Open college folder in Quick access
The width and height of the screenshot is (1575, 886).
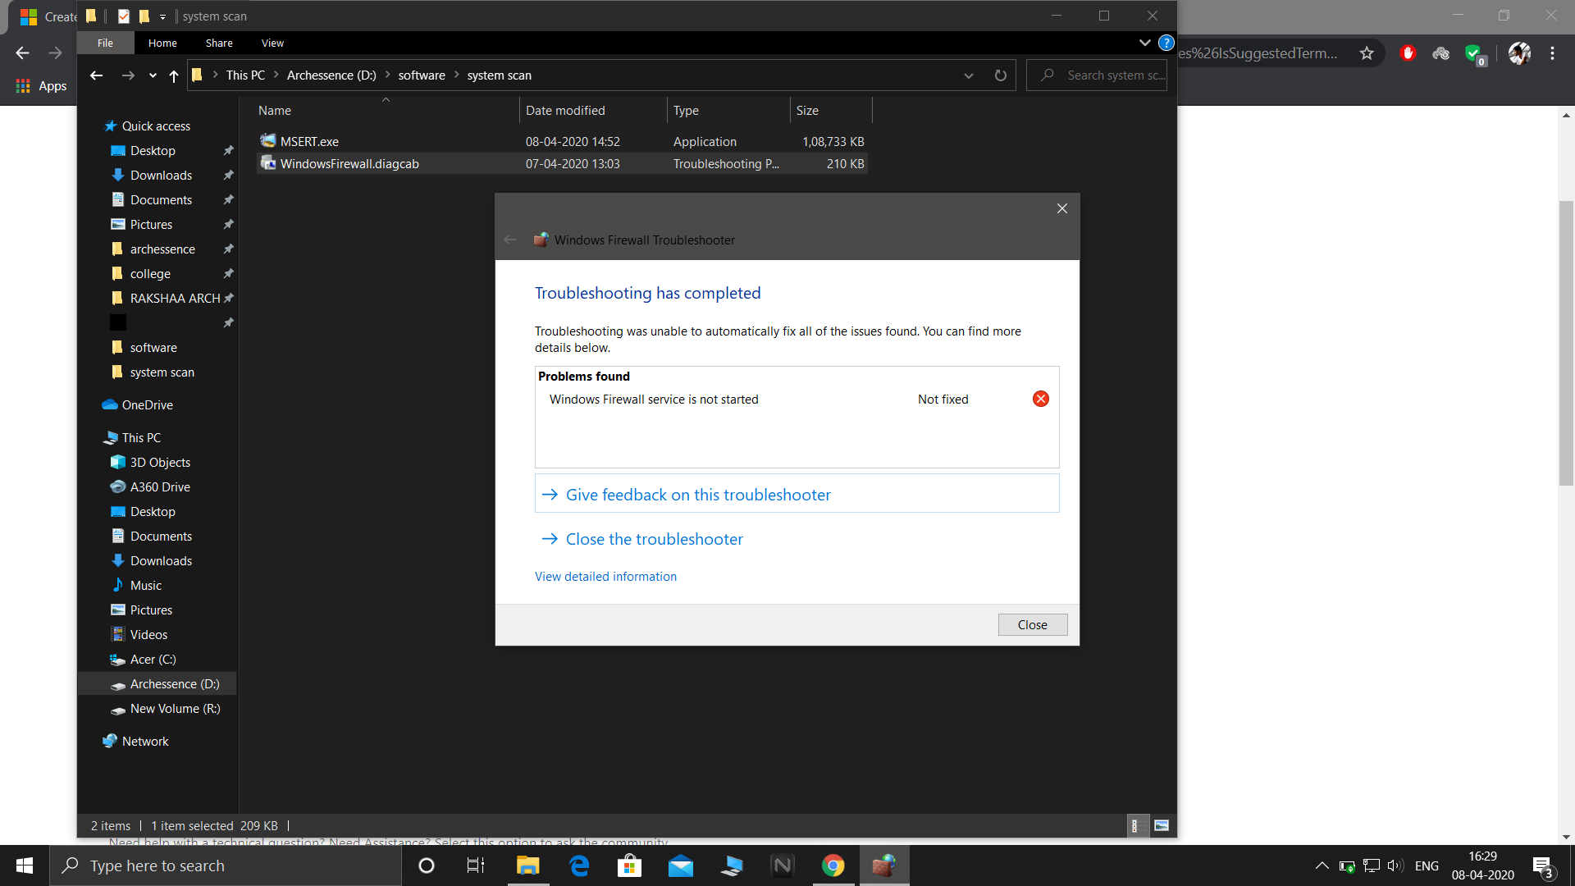(x=150, y=273)
